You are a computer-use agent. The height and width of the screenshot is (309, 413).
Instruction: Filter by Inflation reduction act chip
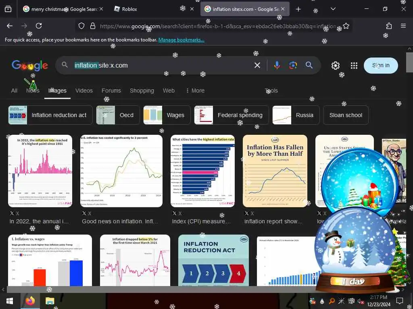(50, 115)
